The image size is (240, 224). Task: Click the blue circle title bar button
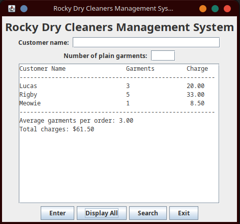point(24,9)
